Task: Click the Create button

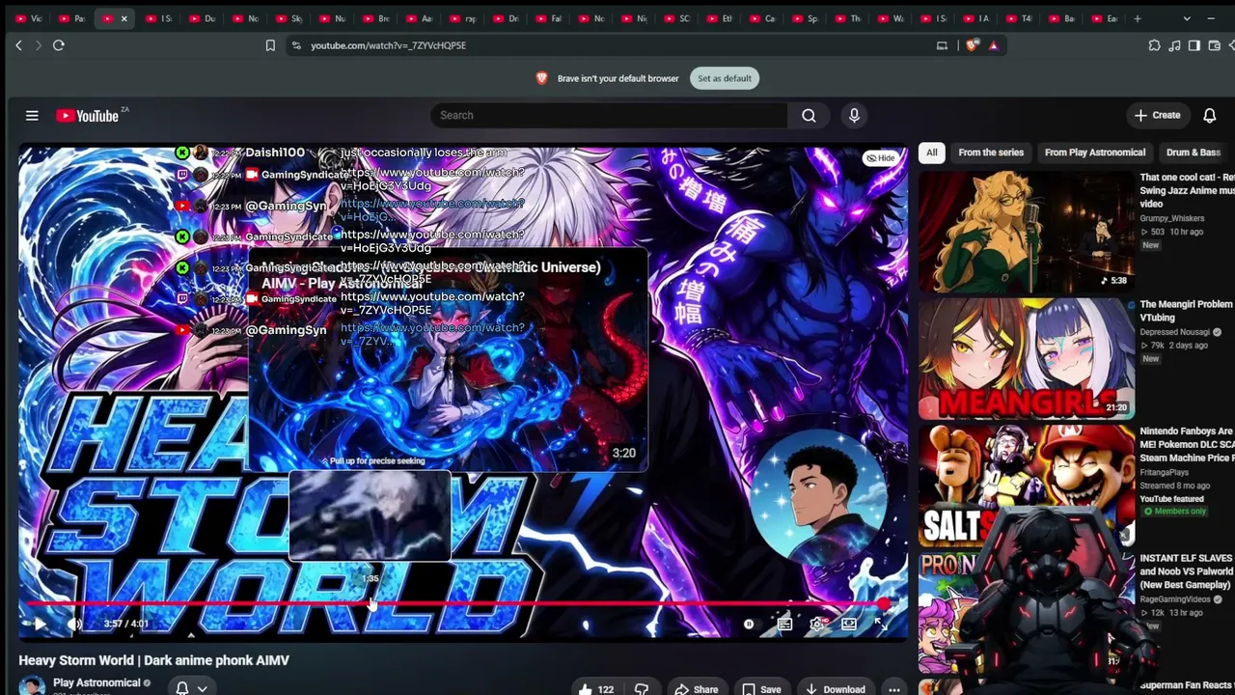Action: click(x=1158, y=116)
